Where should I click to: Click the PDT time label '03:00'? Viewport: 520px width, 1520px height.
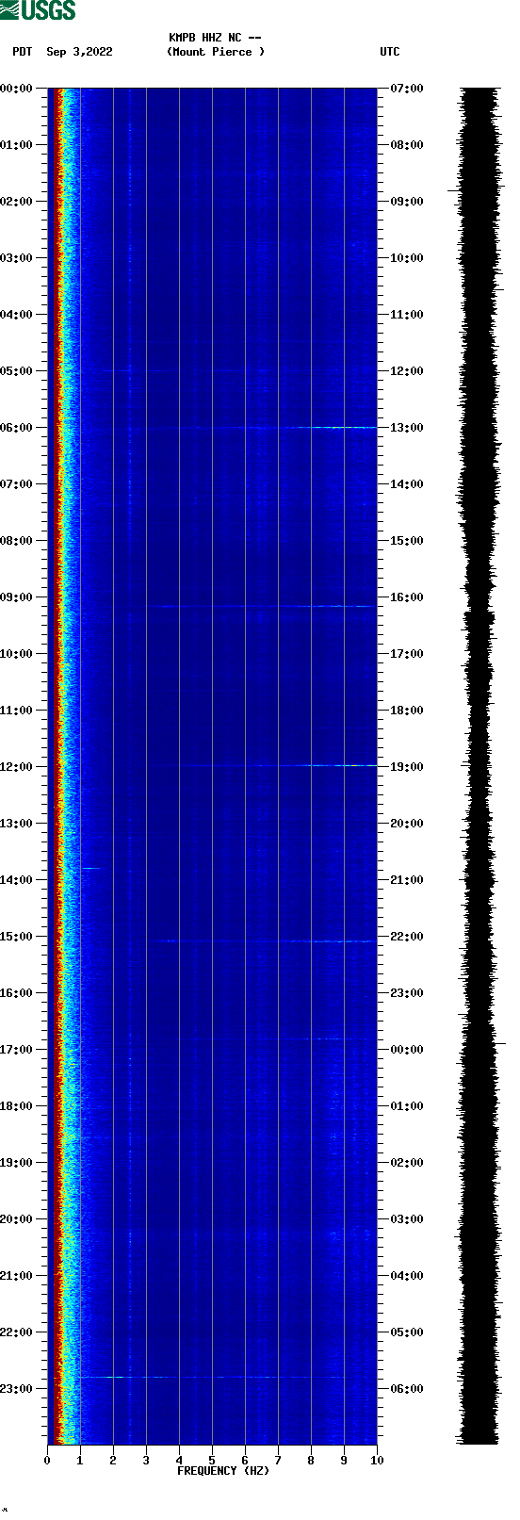pyautogui.click(x=17, y=258)
